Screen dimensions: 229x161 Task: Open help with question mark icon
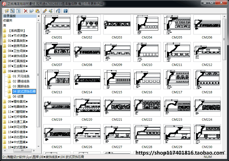tap(65, 11)
